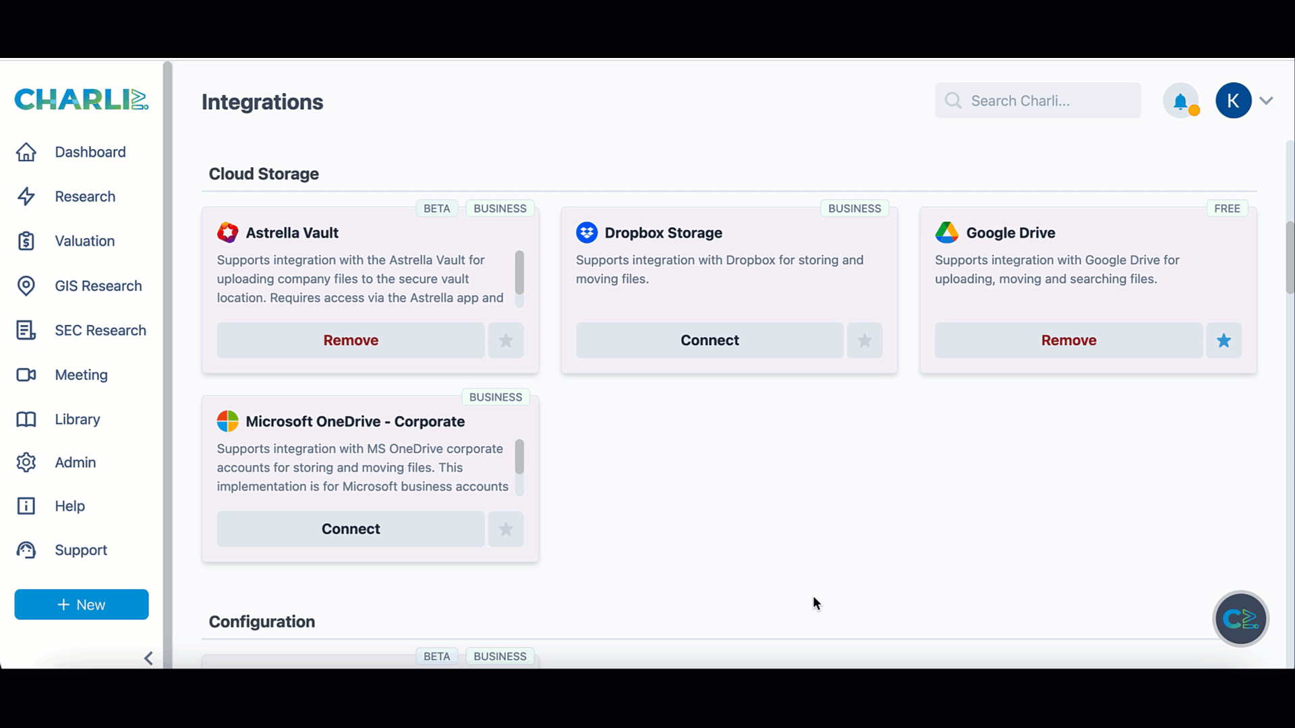1295x728 pixels.
Task: Click the BUSINESS badge on Astrella Vault
Action: [x=500, y=209]
